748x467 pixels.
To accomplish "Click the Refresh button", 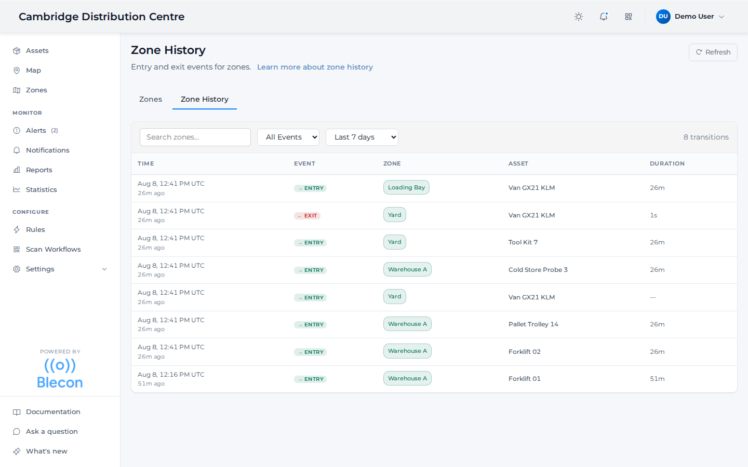I will point(713,52).
